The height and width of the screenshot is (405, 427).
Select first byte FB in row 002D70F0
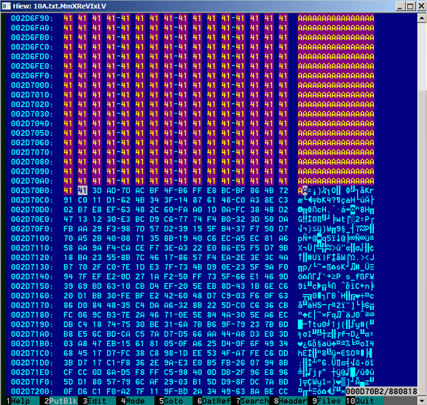tap(68, 229)
